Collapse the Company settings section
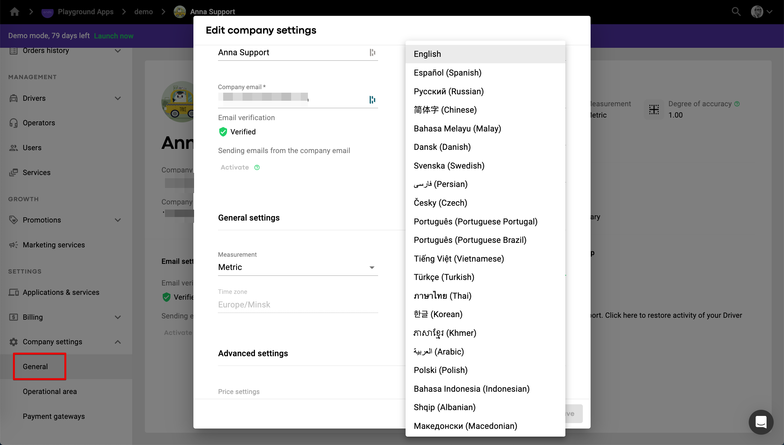 pos(118,342)
